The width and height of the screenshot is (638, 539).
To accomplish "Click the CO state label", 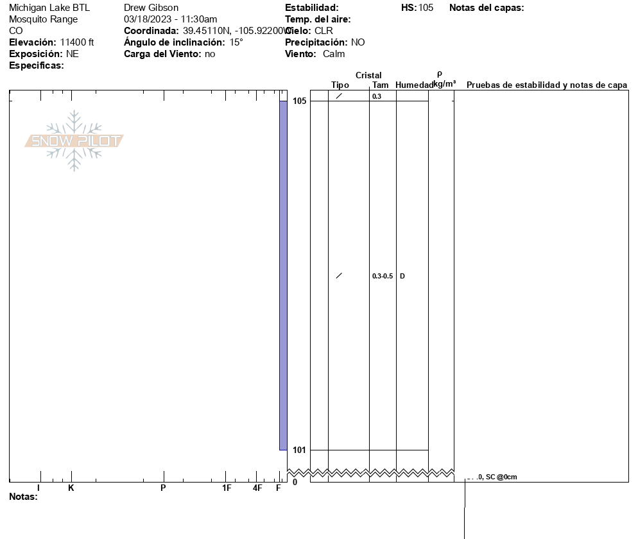I will pos(16,31).
